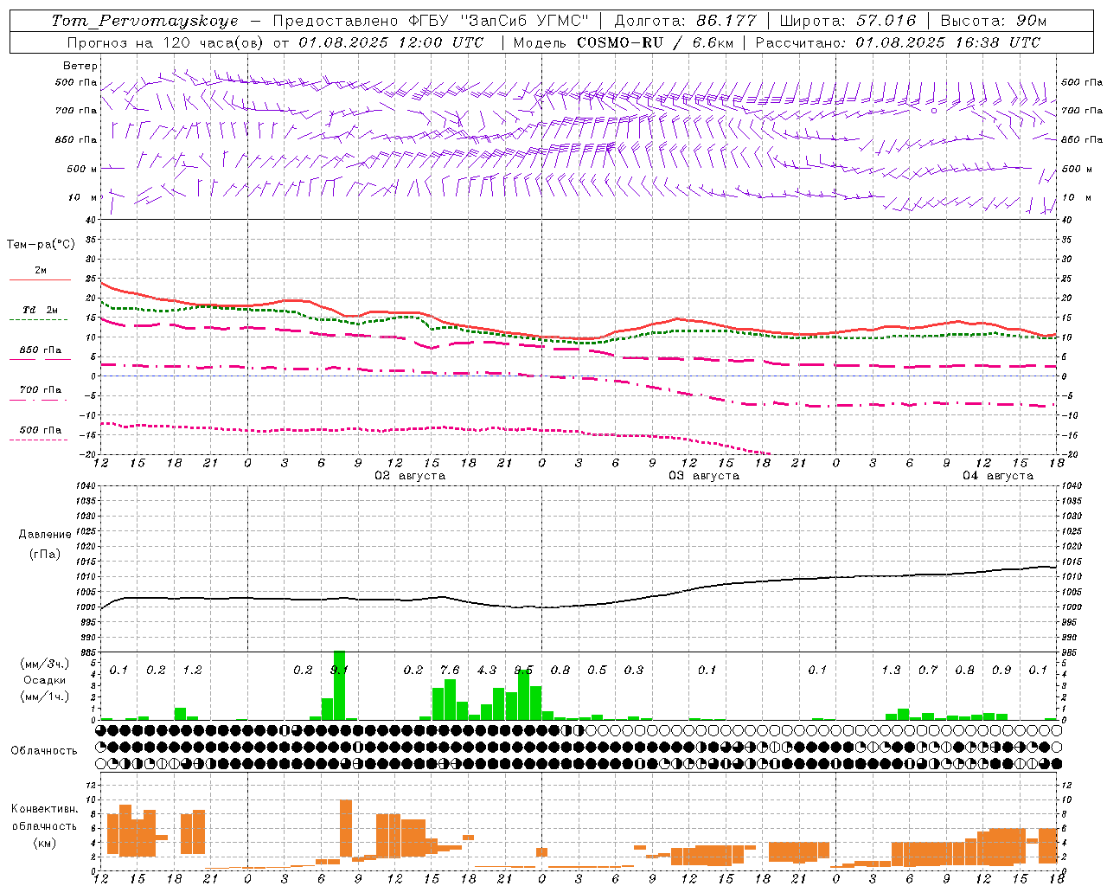
Task: Click the '2м' temperature legend entry
Action: point(40,271)
